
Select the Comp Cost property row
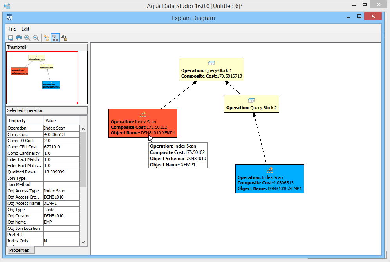click(x=43, y=134)
